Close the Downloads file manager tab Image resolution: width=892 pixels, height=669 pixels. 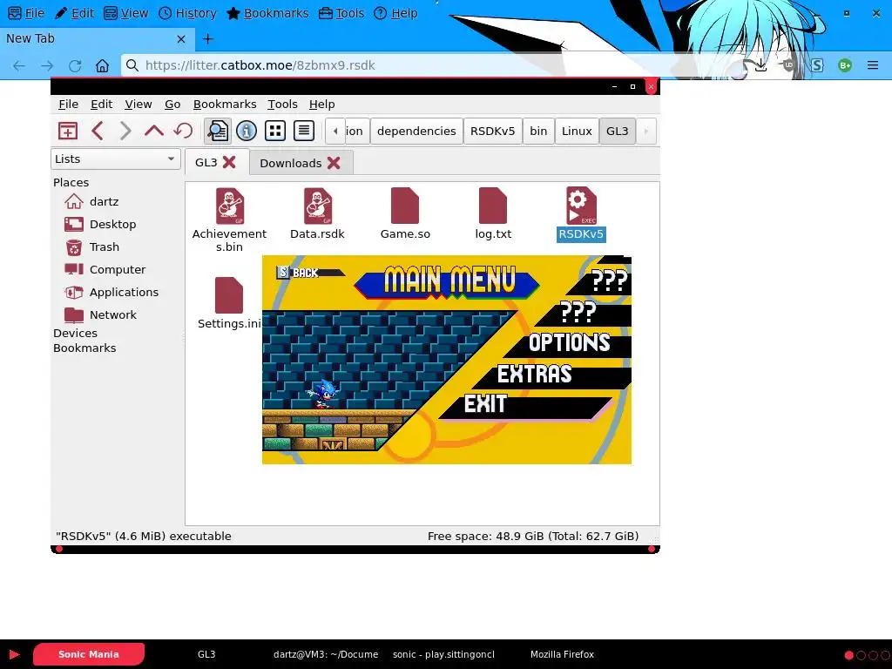coord(334,163)
